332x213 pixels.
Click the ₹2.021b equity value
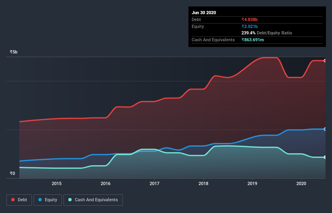(x=250, y=26)
